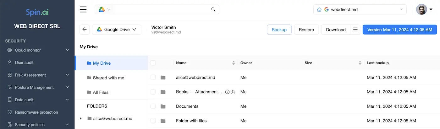The height and width of the screenshot is (129, 440).
Task: Open the Google Drive service dropdown
Action: pos(117,30)
